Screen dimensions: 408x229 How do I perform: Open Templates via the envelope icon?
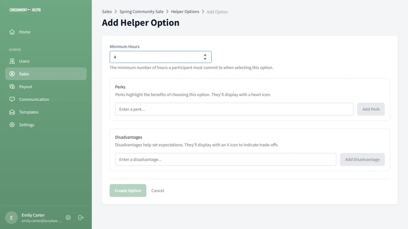(12, 112)
